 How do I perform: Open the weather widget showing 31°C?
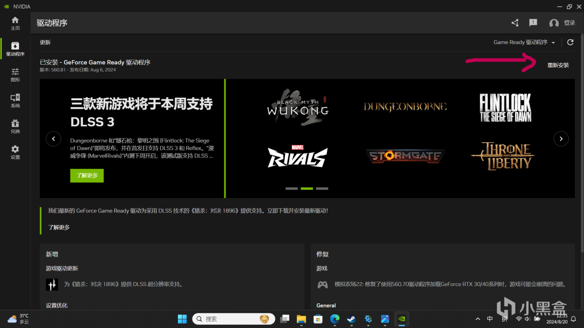18,319
